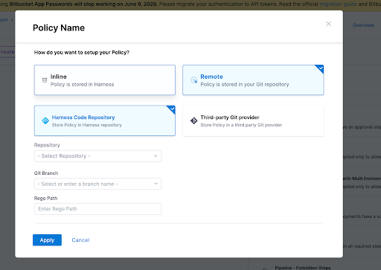Click the Select Repository chevron arrow

156,156
